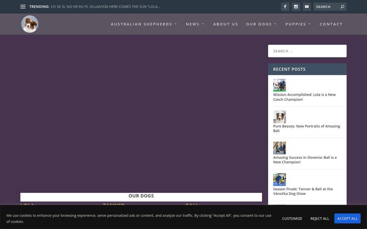
Task: Click the site logo with dog portrait
Action: coord(30,24)
